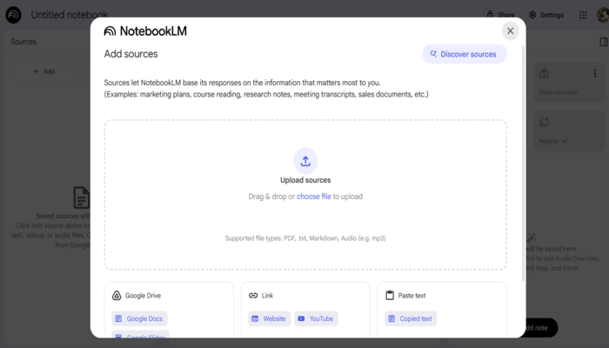Click the upload arrow icon
This screenshot has width=609, height=348.
(x=305, y=161)
